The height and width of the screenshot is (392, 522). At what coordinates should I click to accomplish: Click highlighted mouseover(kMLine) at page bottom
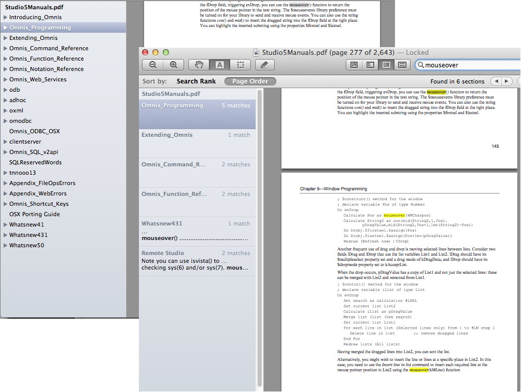pos(427,370)
